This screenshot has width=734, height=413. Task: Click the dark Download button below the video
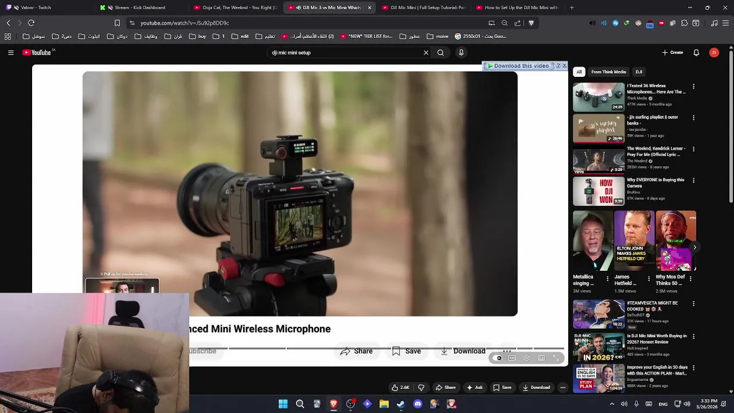[x=536, y=388]
